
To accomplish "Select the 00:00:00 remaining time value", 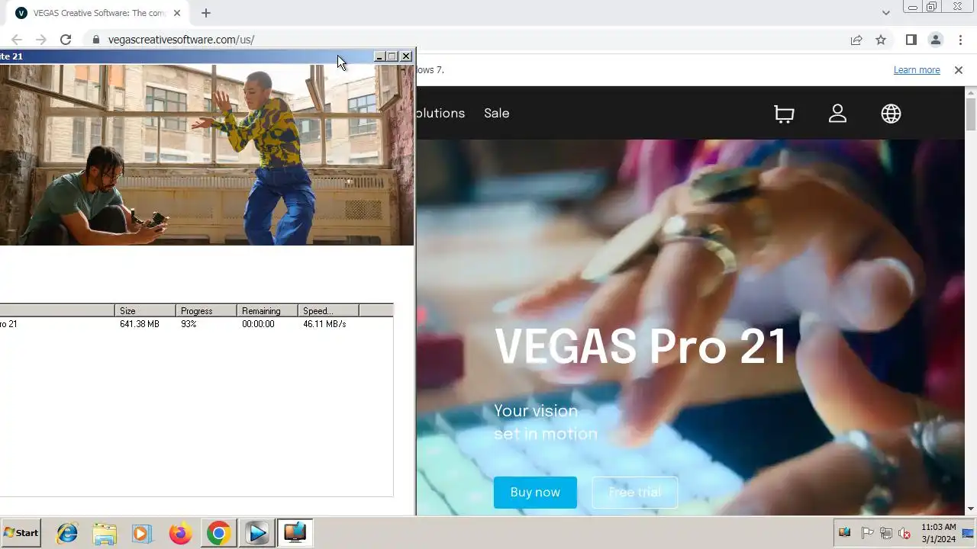I will (x=258, y=324).
